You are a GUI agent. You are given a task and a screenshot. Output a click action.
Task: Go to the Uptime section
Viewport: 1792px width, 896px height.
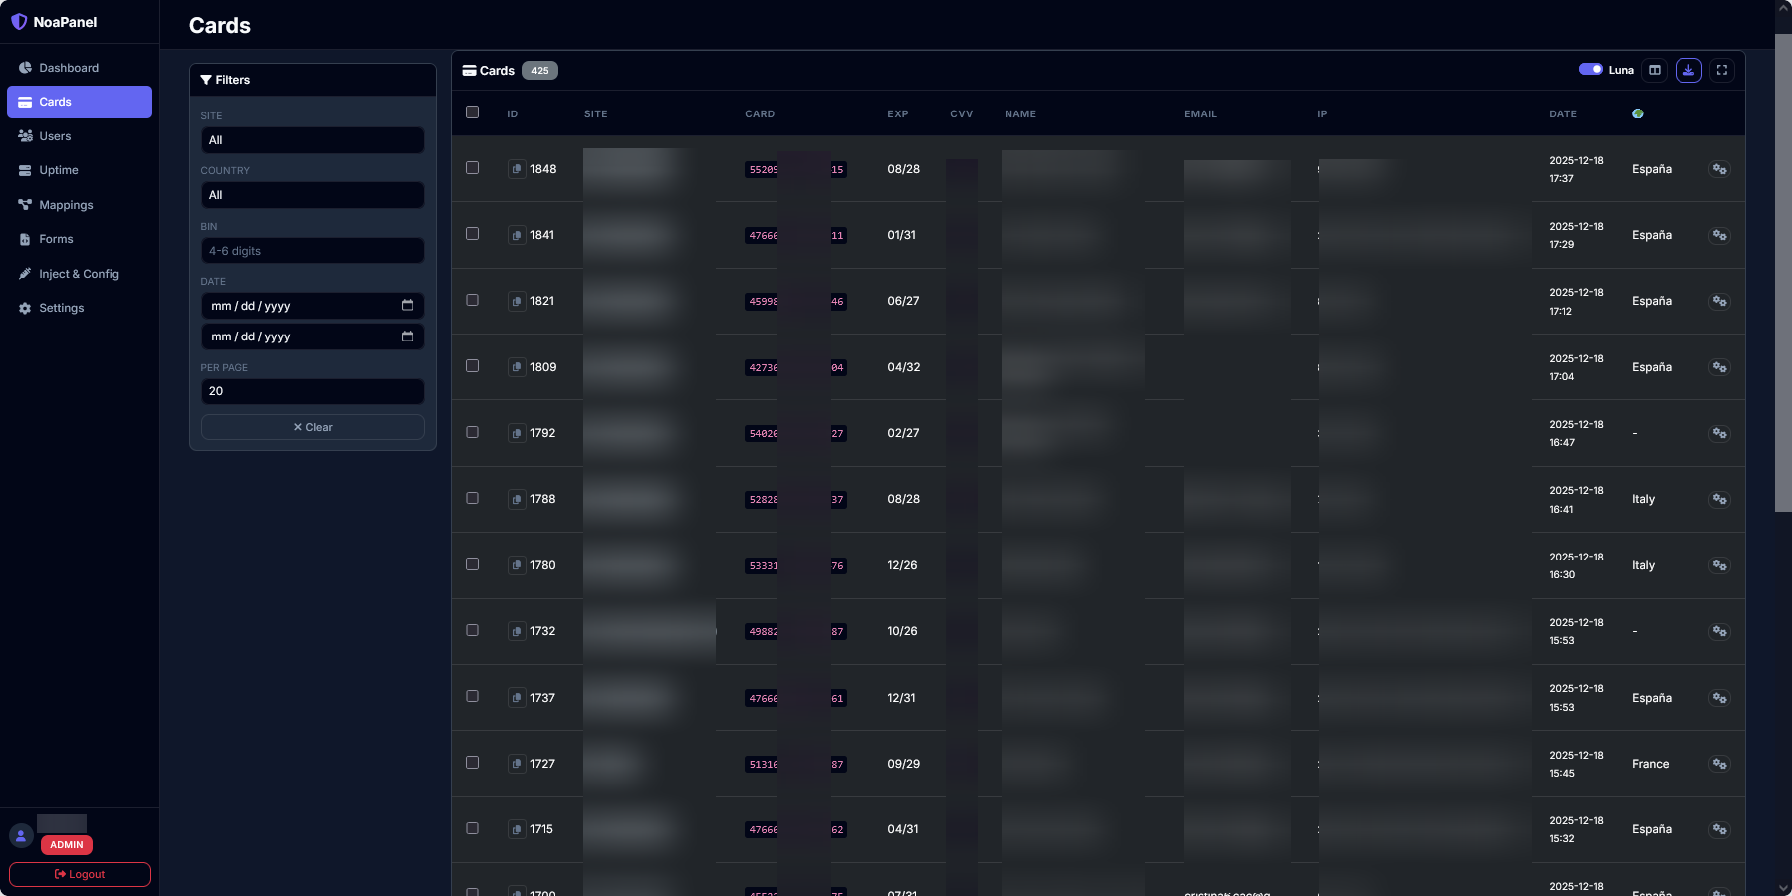click(58, 170)
